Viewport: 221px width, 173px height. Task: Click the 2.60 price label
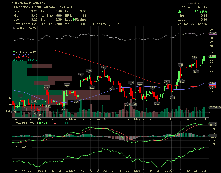point(67,85)
